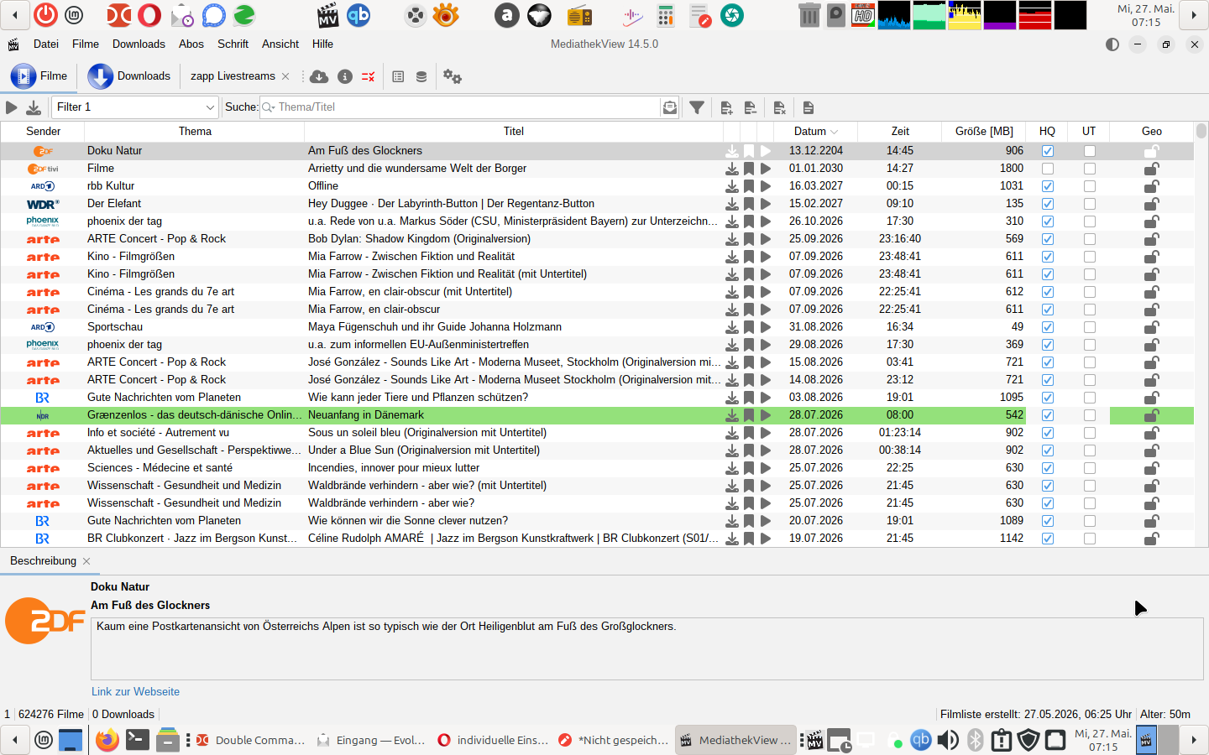This screenshot has width=1209, height=755.
Task: Open the filter funnel icon
Action: click(697, 107)
